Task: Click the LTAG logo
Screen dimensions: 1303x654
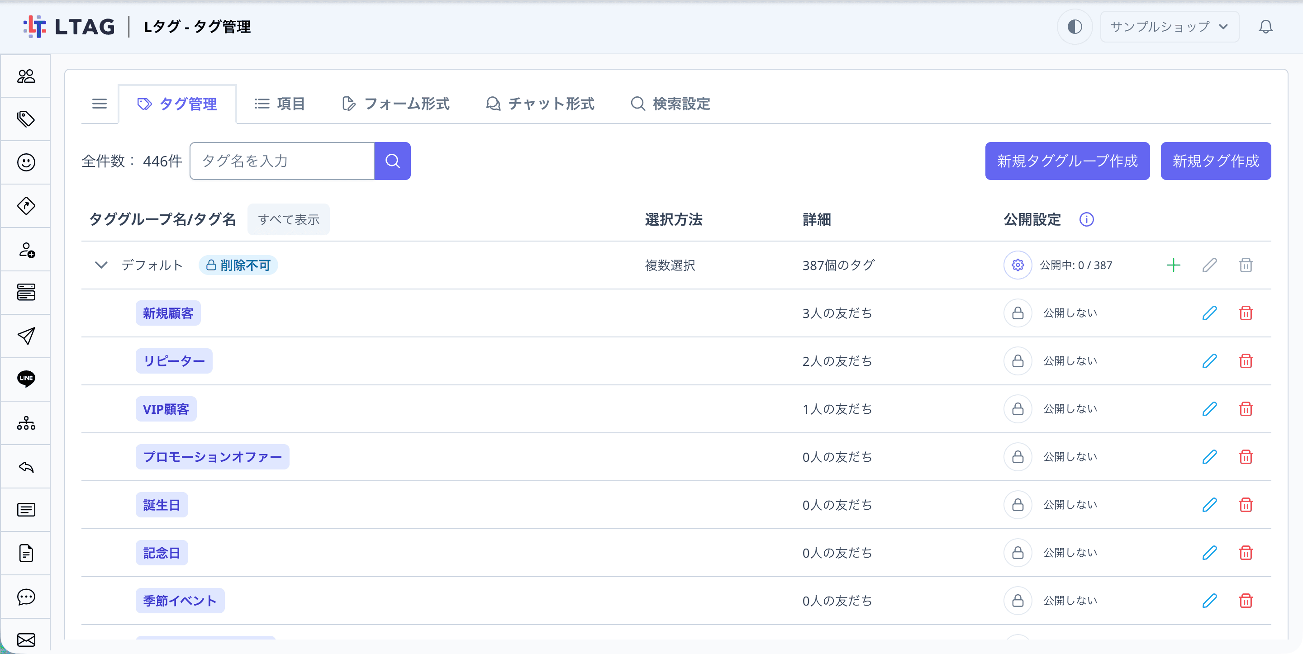Action: (69, 27)
